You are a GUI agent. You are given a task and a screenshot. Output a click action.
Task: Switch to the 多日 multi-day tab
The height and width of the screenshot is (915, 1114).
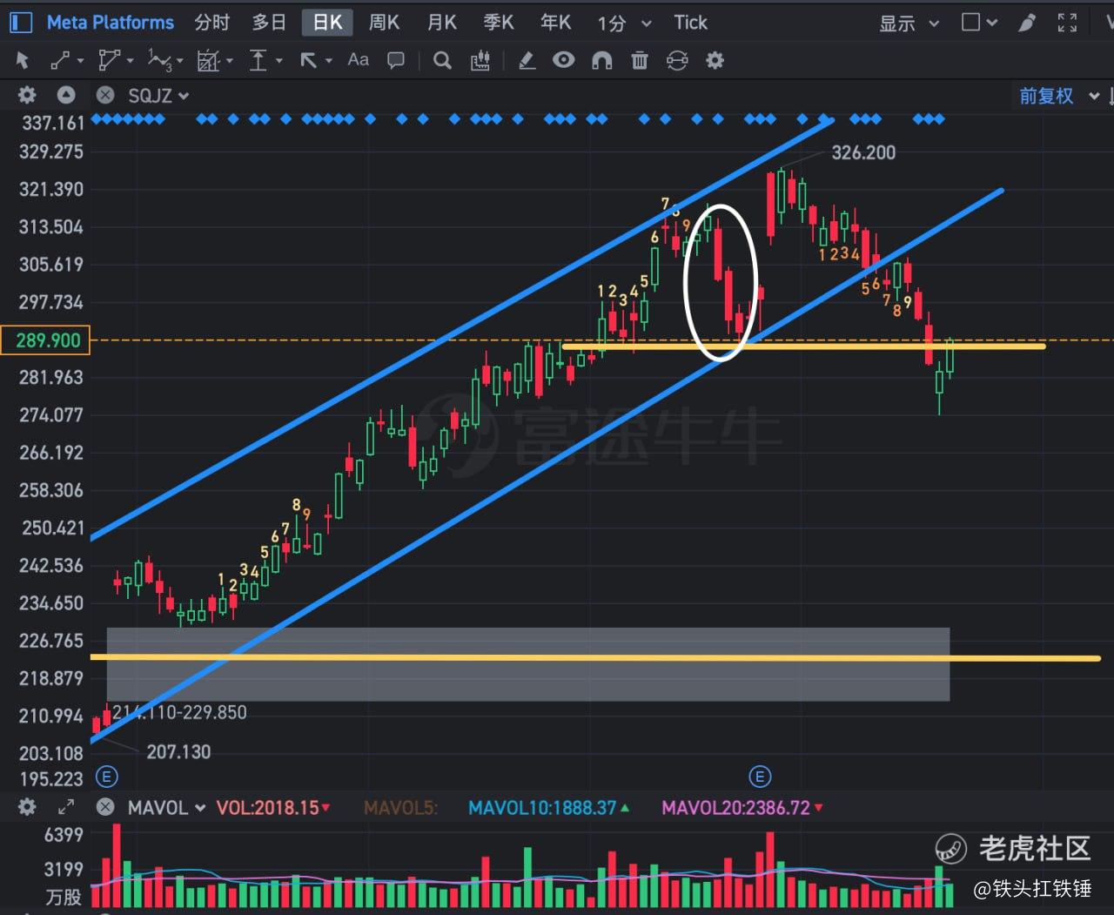point(269,23)
